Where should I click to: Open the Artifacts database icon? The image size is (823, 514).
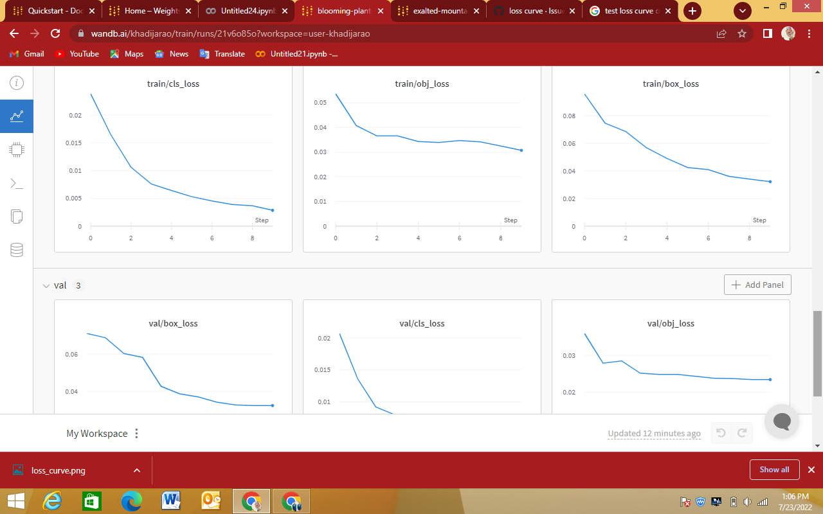coord(16,250)
